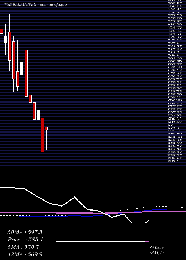186x260 pixels.
Task: Select the 12MA : 569.9 readout
Action: 25,255
